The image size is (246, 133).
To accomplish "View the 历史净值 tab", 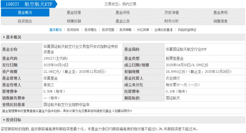I will [x=172, y=12].
